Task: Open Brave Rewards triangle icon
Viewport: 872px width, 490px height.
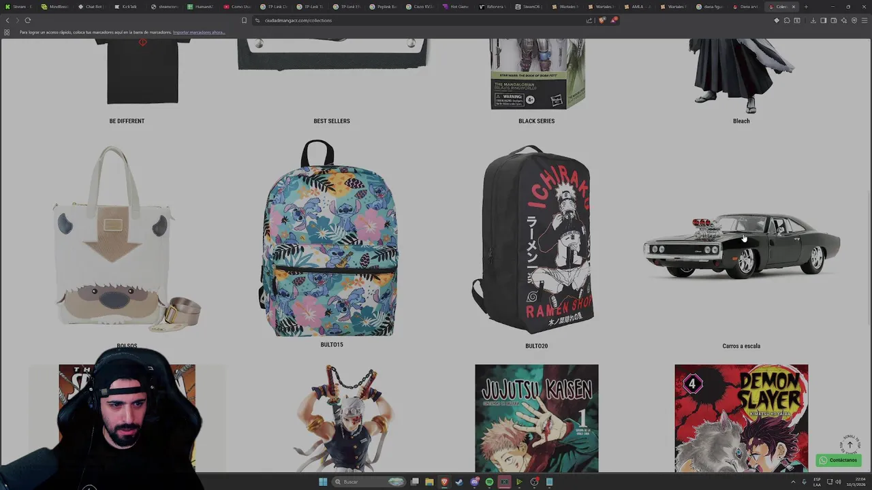Action: 614,20
